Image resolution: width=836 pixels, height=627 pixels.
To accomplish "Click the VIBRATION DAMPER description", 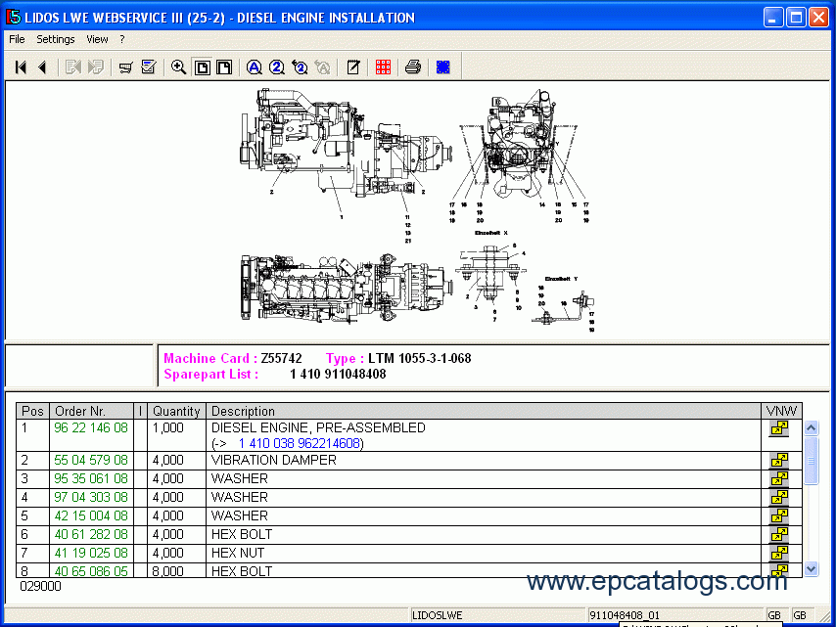I will coord(274,461).
